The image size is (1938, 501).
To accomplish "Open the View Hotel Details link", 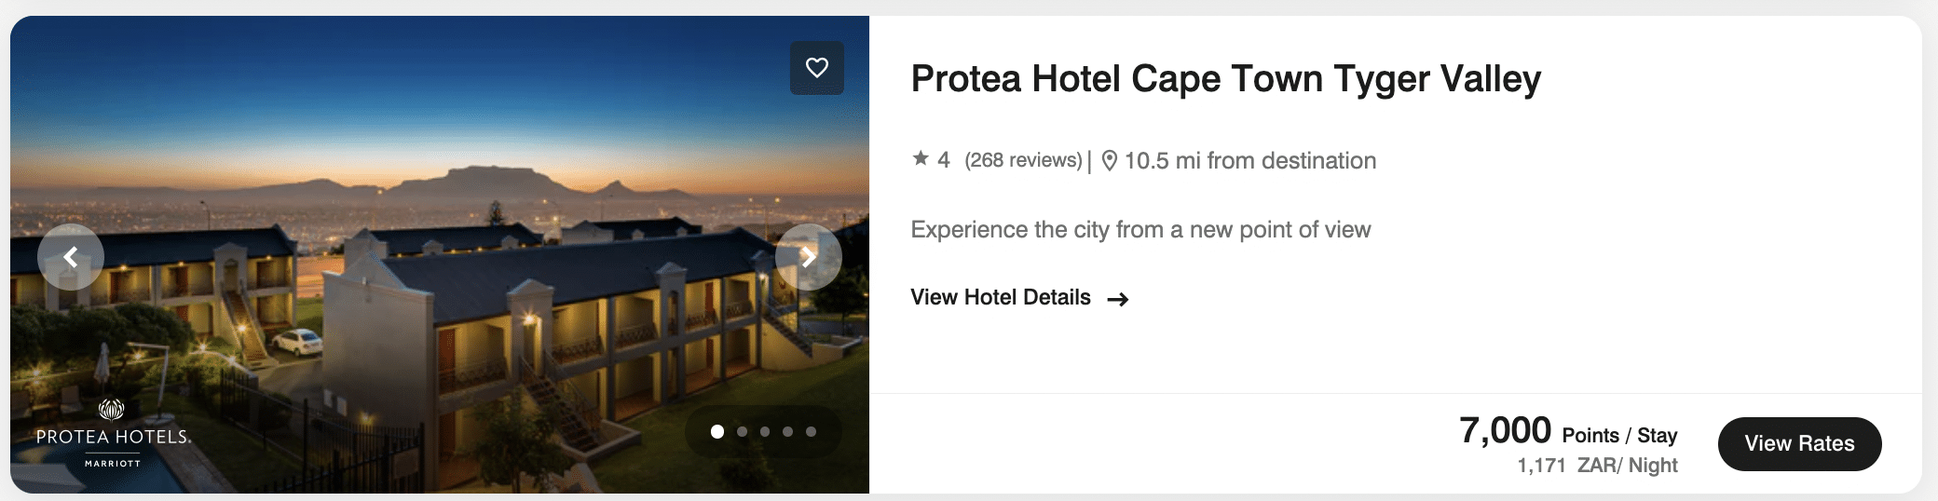I will point(1001,298).
